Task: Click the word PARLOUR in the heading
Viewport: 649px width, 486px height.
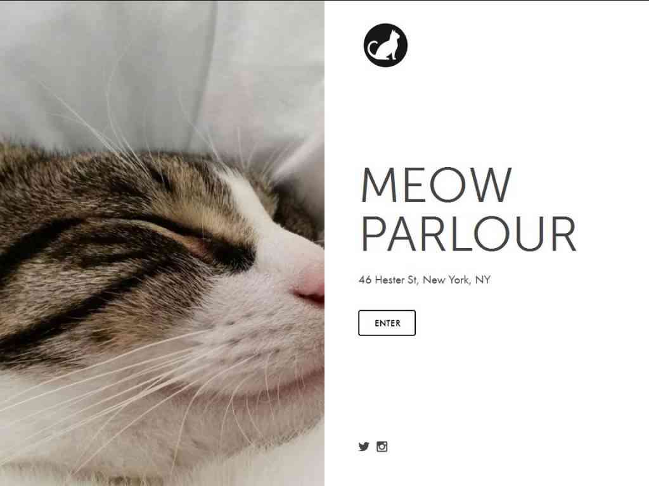Action: click(x=468, y=234)
